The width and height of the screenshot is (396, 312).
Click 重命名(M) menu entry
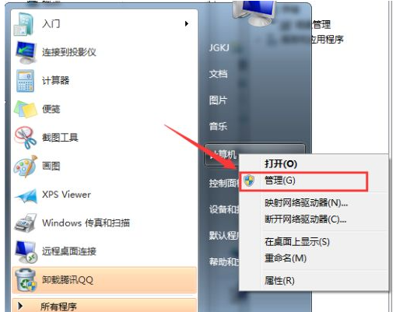pyautogui.click(x=286, y=258)
